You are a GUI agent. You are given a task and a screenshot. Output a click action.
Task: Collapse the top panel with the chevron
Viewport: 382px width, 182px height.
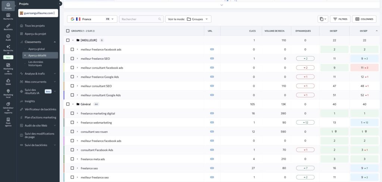pyautogui.click(x=222, y=5)
